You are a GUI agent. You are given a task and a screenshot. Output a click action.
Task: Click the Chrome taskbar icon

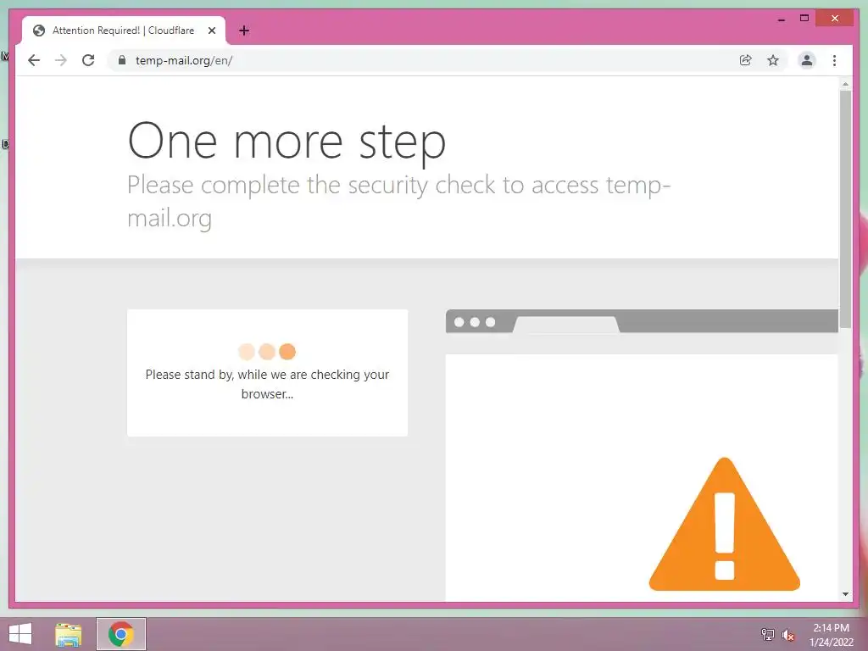coord(121,634)
